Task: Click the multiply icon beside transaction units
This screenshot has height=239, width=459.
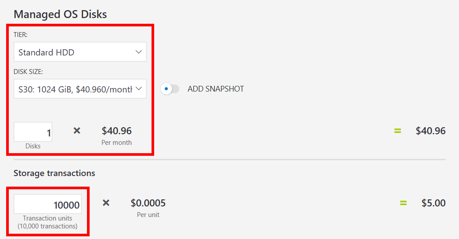Action: 106,203
